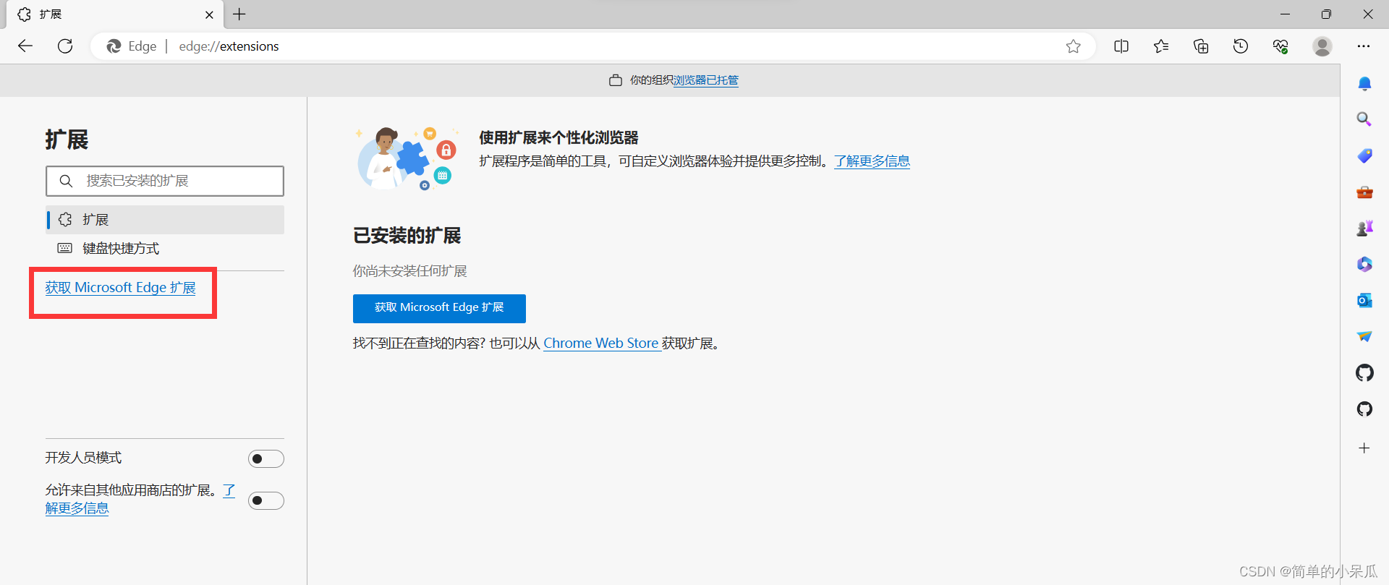
Task: Open the Chrome Web Store link
Action: tap(601, 343)
